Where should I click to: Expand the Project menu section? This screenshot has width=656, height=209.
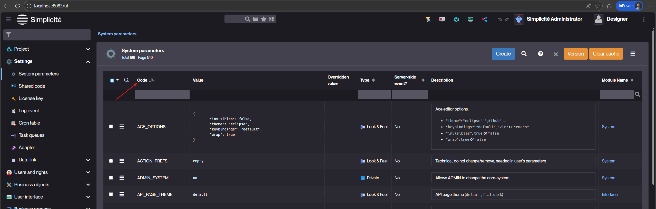click(88, 49)
